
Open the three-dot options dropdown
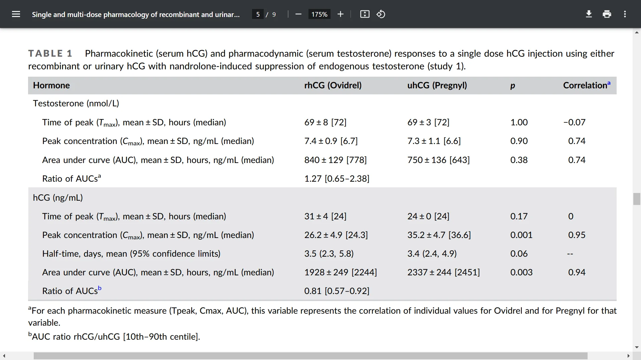click(625, 14)
